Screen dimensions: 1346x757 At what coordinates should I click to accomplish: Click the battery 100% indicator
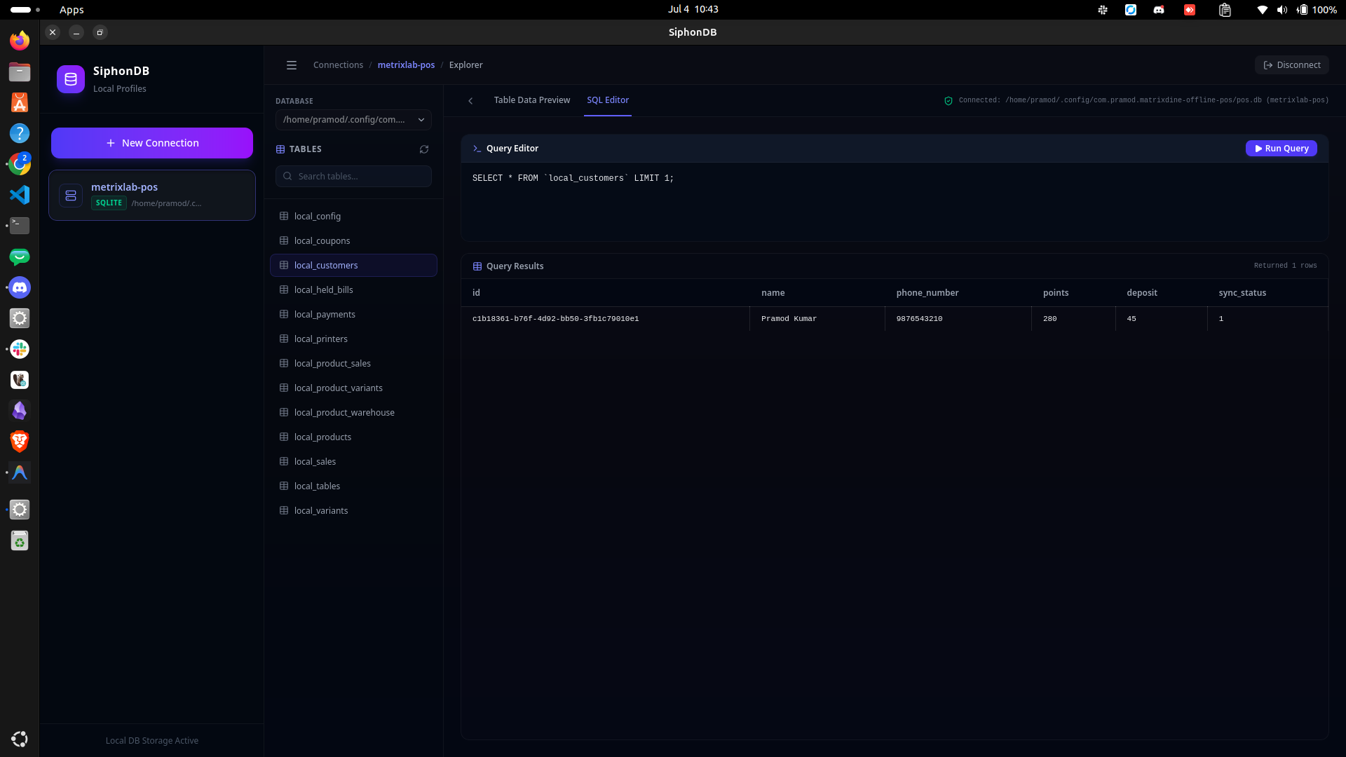1317,10
